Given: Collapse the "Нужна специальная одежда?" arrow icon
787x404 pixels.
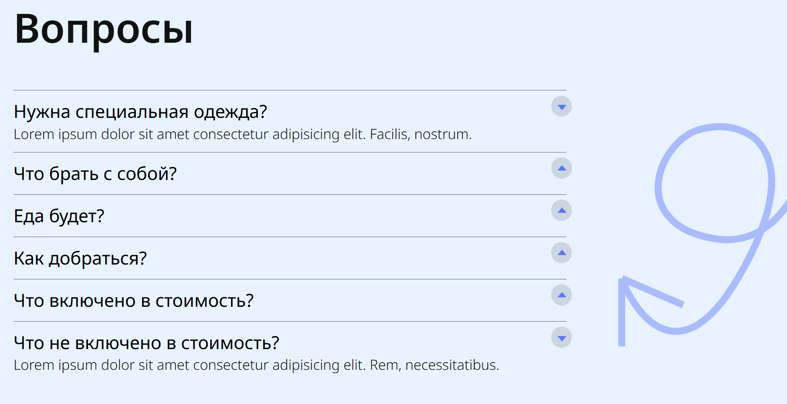Looking at the screenshot, I should point(562,107).
